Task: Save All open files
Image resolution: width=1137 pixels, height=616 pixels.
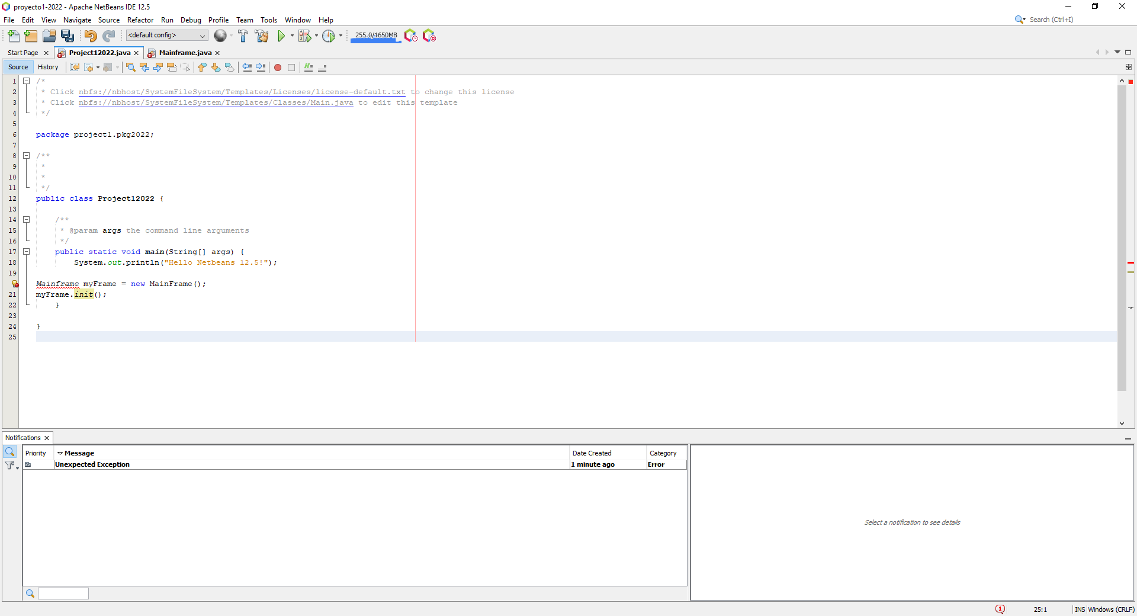Action: tap(68, 36)
